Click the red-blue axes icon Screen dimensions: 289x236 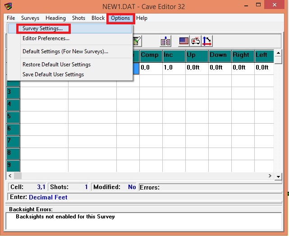(207, 41)
